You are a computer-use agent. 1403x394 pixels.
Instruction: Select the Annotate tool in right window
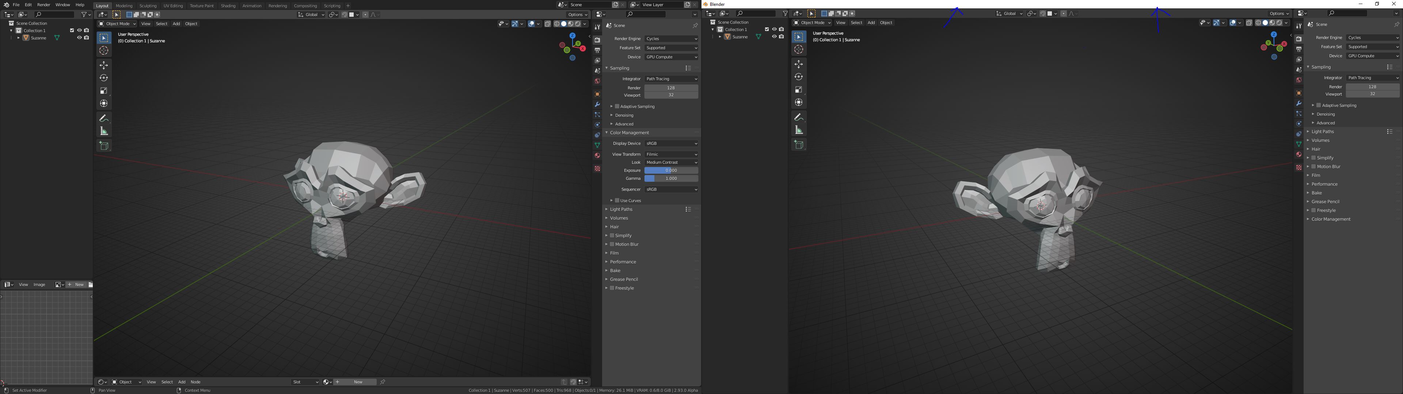coord(798,117)
